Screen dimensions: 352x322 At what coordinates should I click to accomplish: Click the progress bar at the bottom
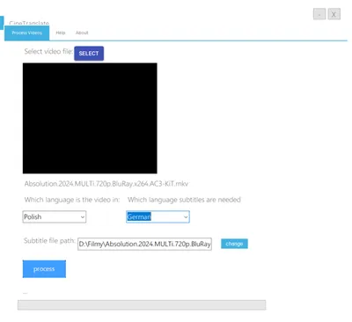142,305
